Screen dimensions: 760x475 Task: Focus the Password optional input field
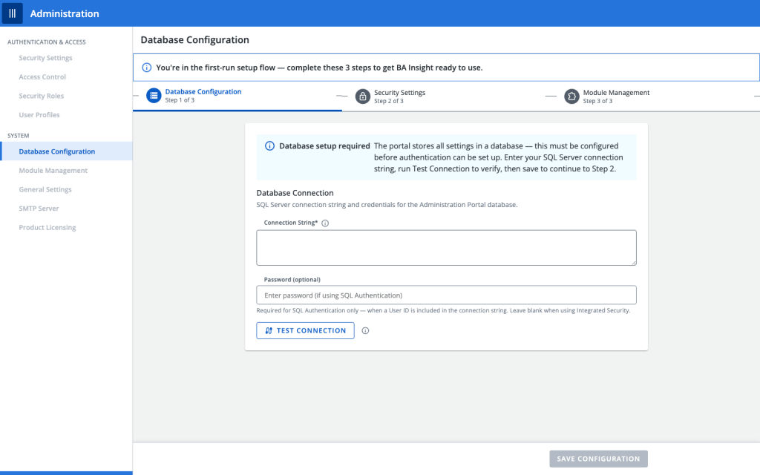(x=446, y=295)
